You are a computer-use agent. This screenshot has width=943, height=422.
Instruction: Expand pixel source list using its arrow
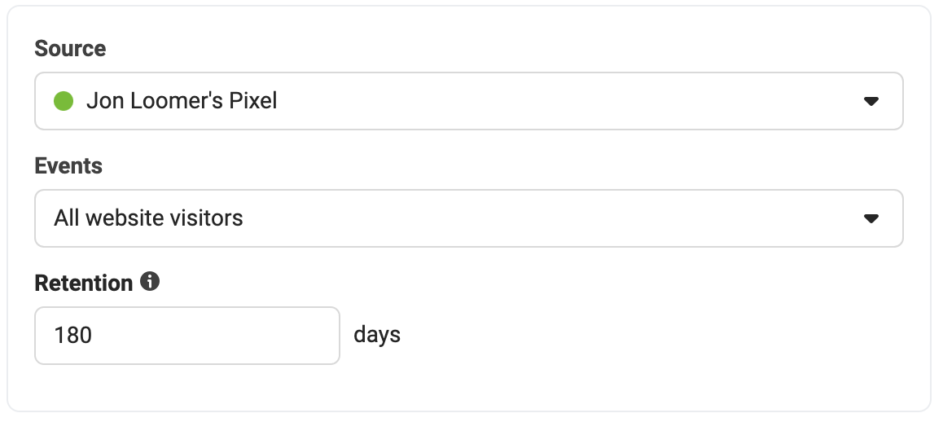pos(871,101)
